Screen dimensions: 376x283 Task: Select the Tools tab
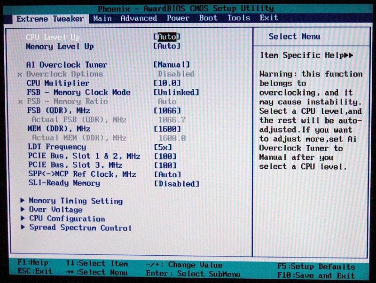pyautogui.click(x=239, y=18)
